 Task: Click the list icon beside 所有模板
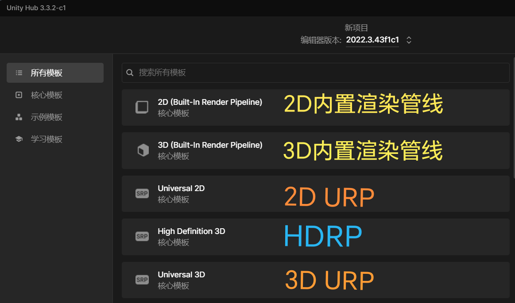(19, 73)
